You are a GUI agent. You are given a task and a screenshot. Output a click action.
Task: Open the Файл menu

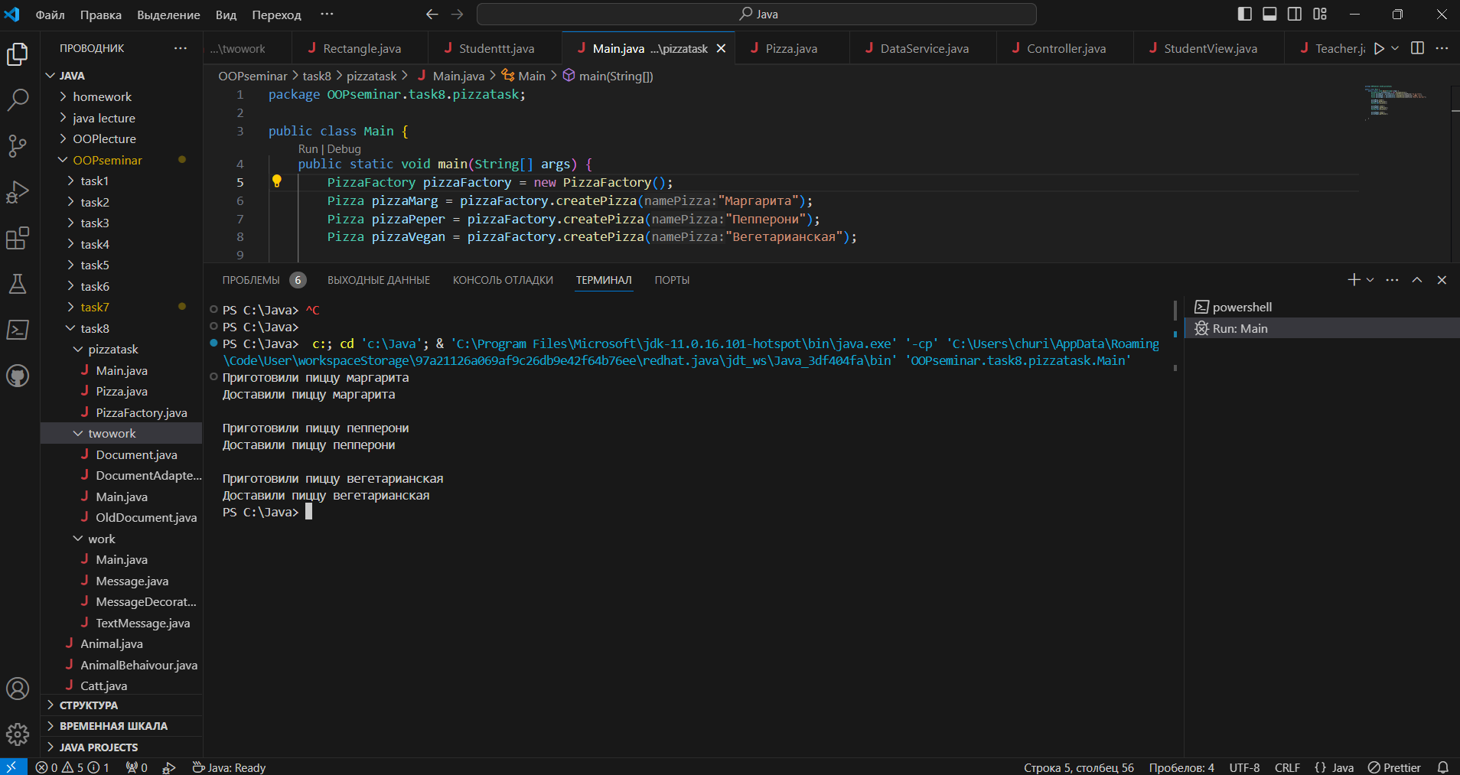pos(50,15)
